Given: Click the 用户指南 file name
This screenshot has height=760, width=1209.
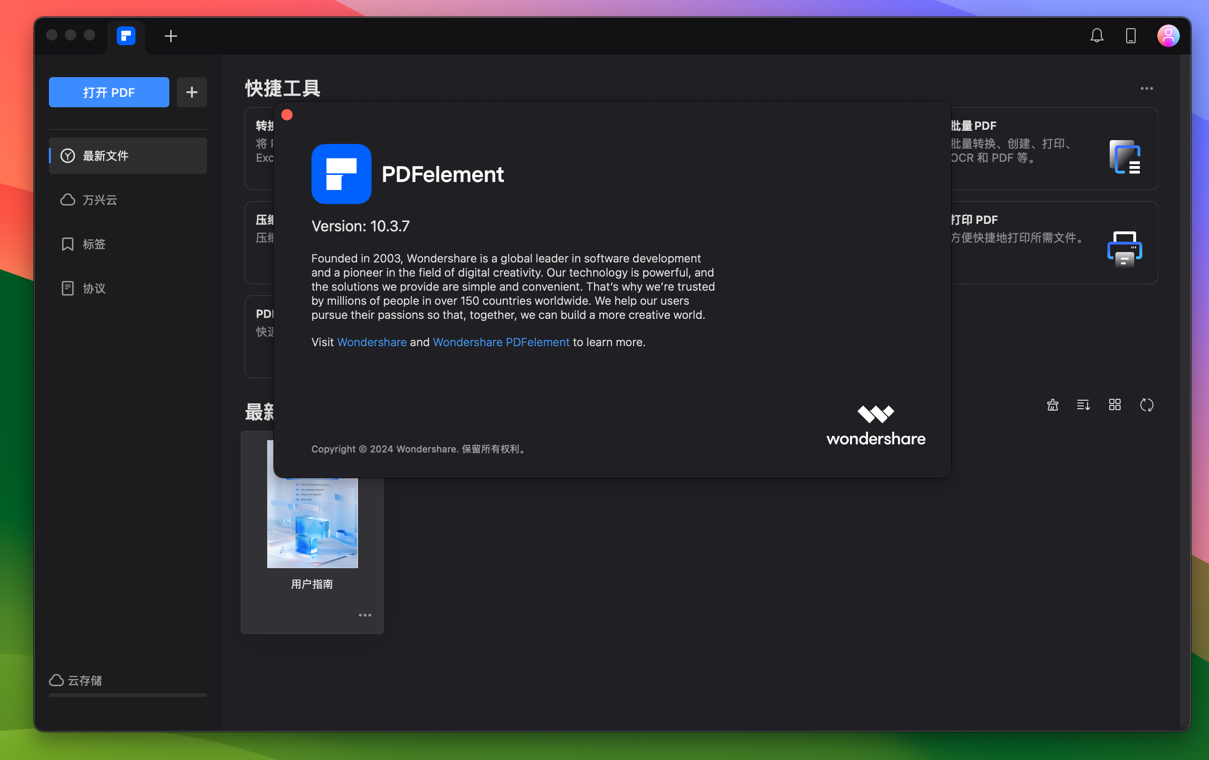Looking at the screenshot, I should [312, 584].
